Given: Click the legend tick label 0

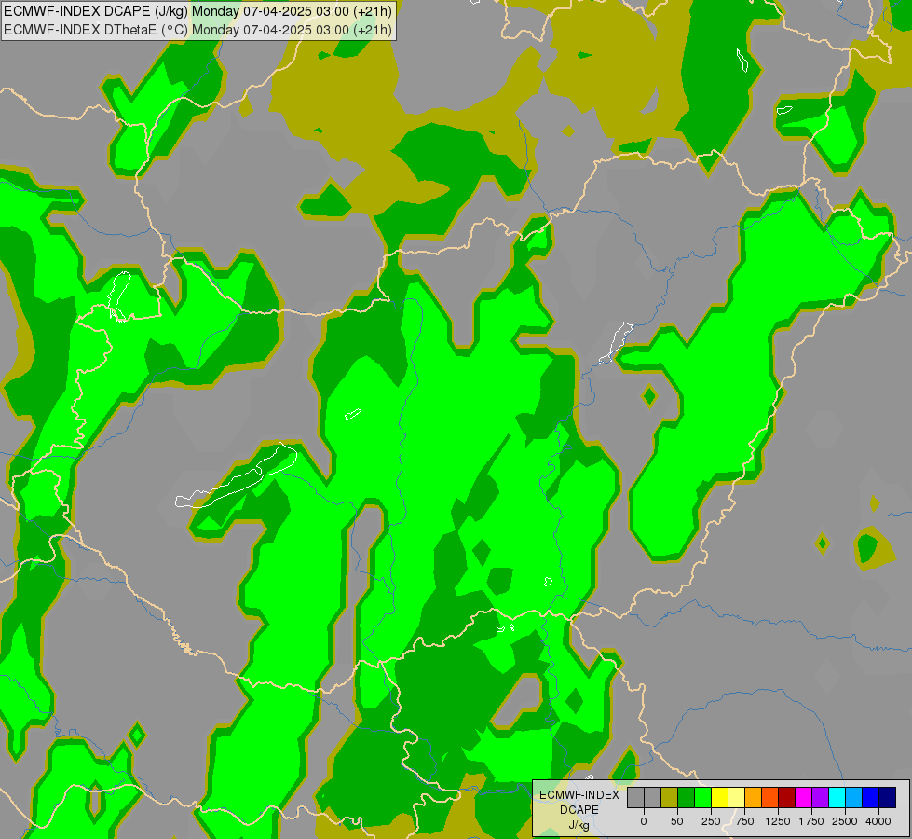Looking at the screenshot, I should (x=644, y=821).
